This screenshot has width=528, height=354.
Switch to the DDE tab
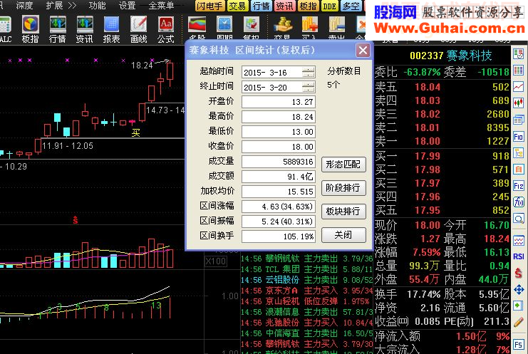coord(329,6)
